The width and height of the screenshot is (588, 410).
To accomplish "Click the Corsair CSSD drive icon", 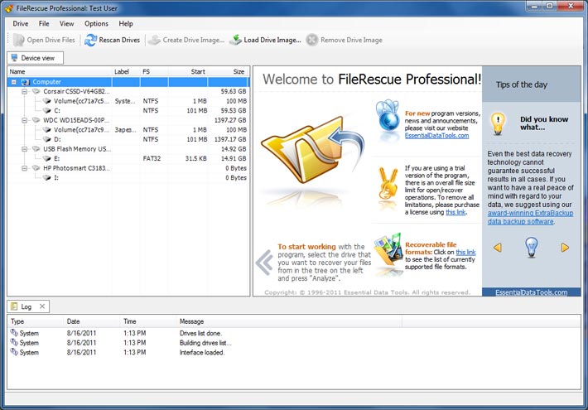I will click(x=36, y=91).
